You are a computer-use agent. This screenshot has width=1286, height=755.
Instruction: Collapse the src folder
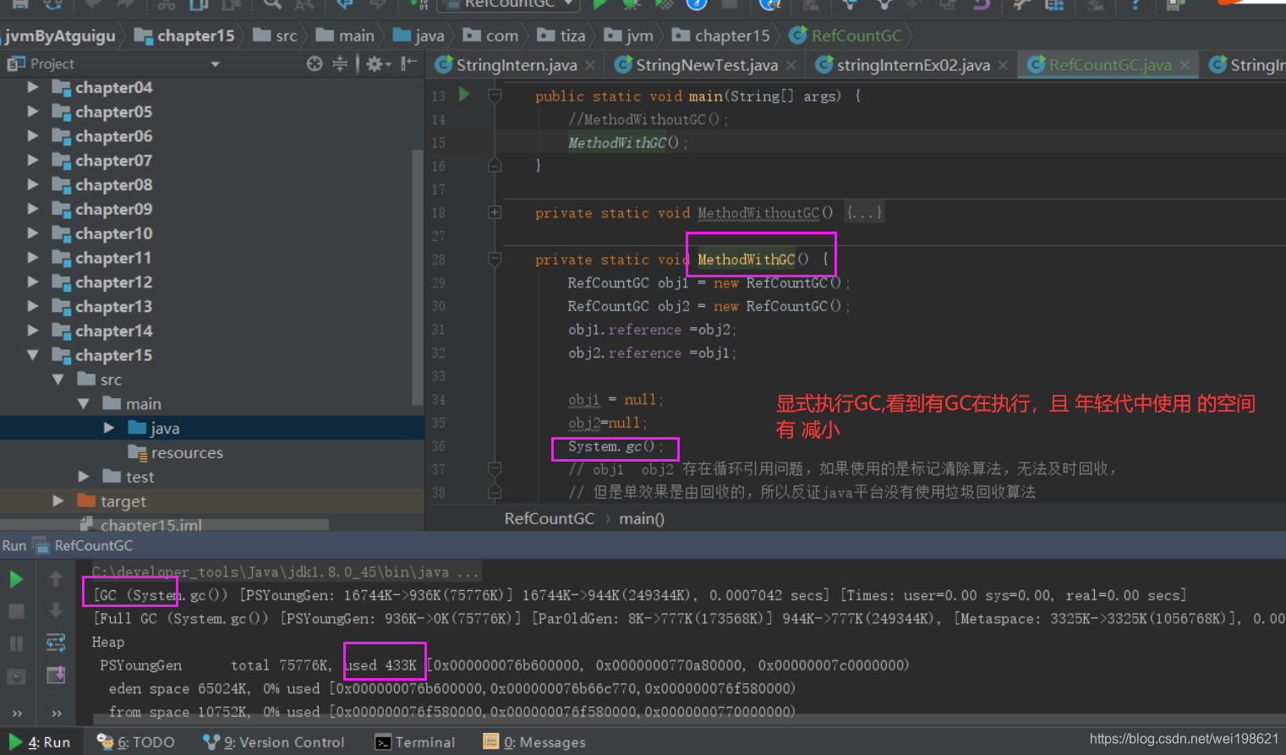[x=57, y=380]
